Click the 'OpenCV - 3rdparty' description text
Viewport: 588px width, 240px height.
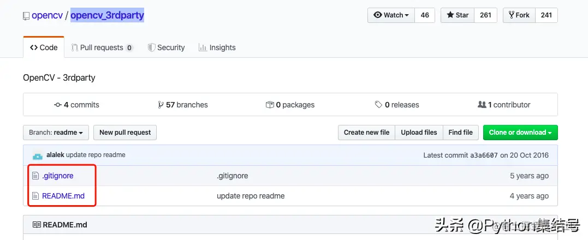point(60,78)
